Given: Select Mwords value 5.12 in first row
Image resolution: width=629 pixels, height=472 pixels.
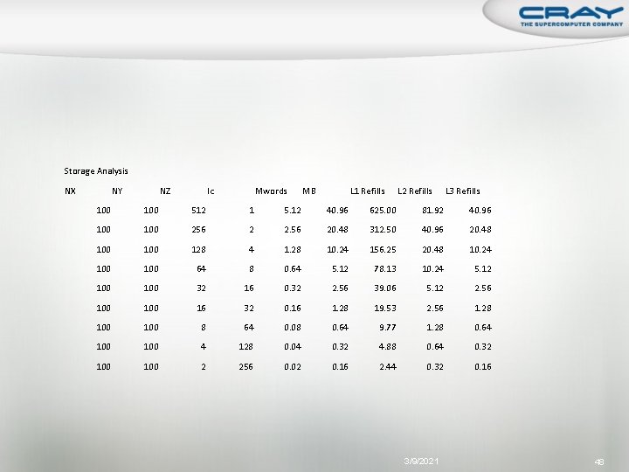Looking at the screenshot, I should click(293, 211).
